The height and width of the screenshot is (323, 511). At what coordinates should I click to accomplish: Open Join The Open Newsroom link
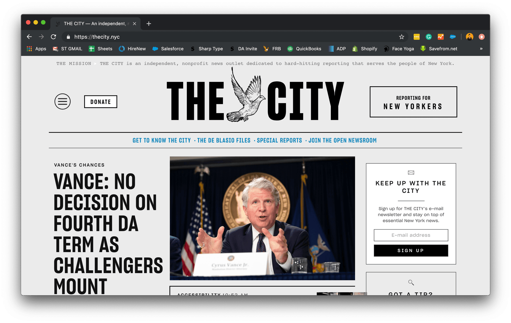[342, 141]
